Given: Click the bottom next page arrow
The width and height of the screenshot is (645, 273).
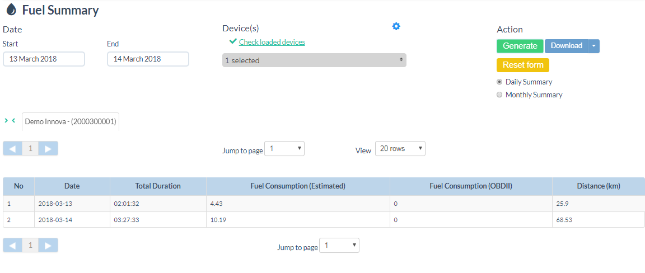Looking at the screenshot, I should pos(48,245).
